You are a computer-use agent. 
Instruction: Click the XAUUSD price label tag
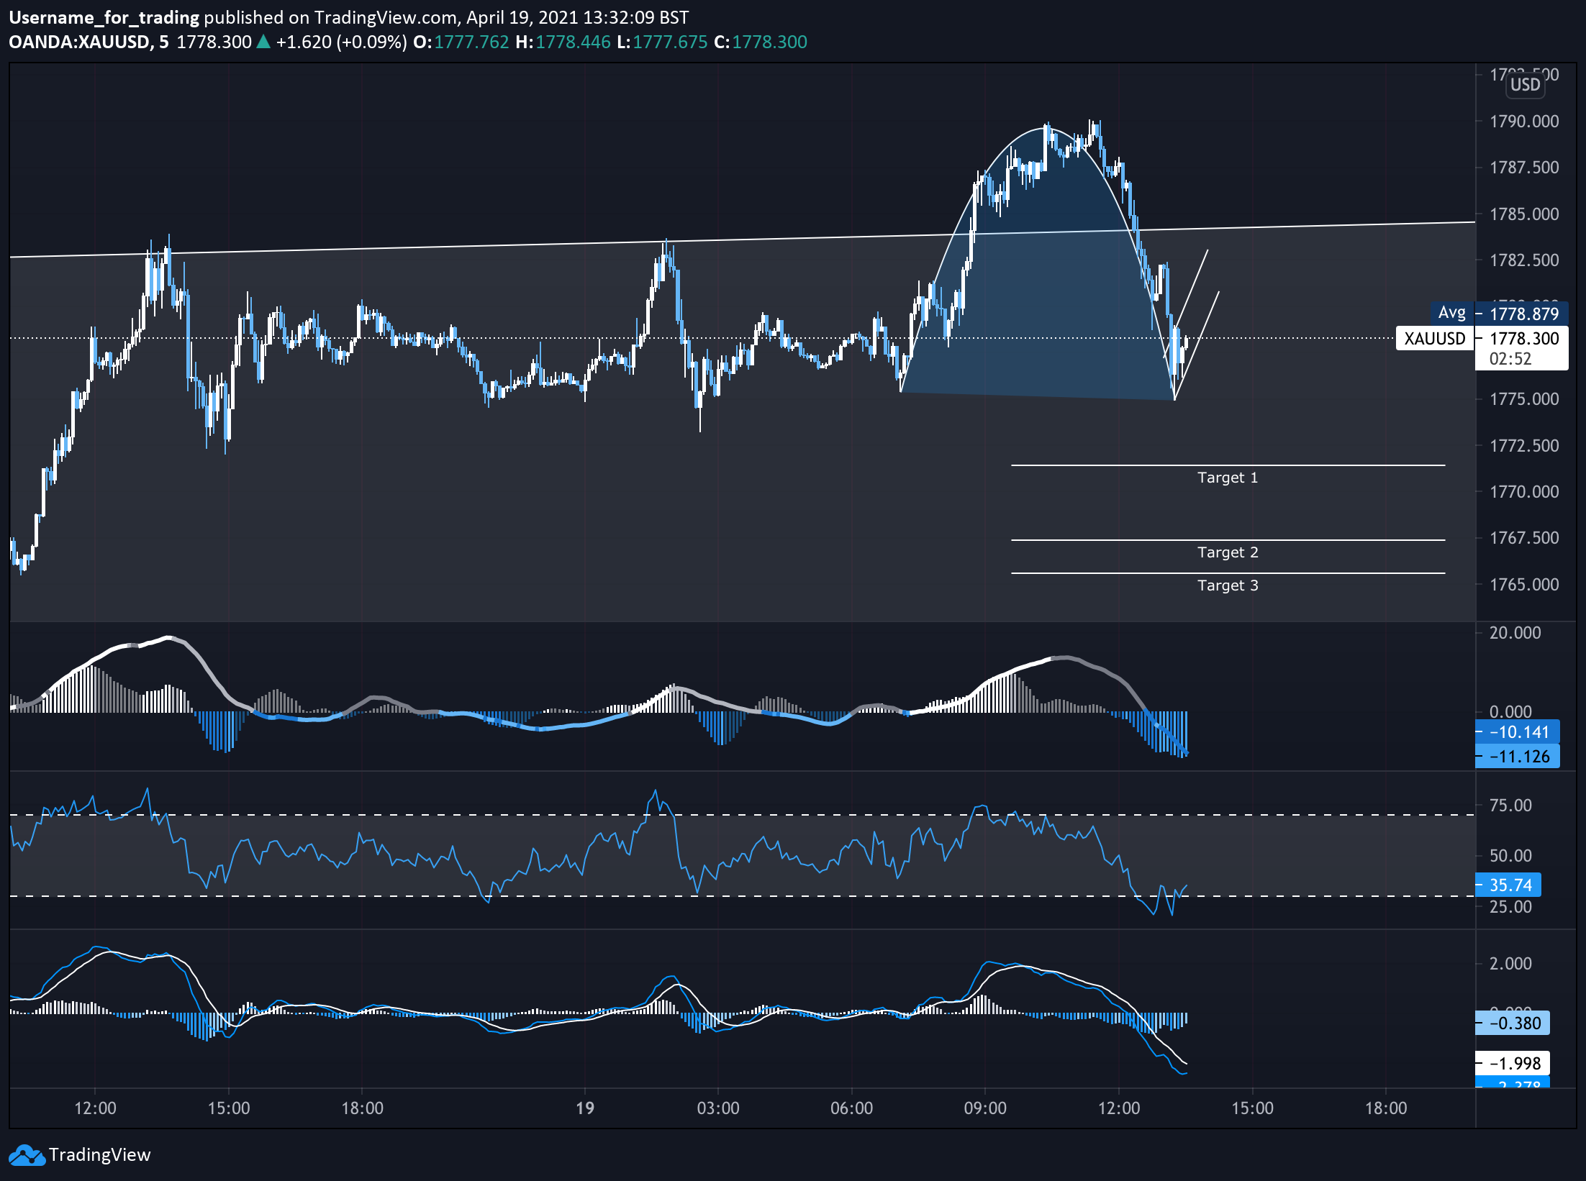(x=1435, y=339)
